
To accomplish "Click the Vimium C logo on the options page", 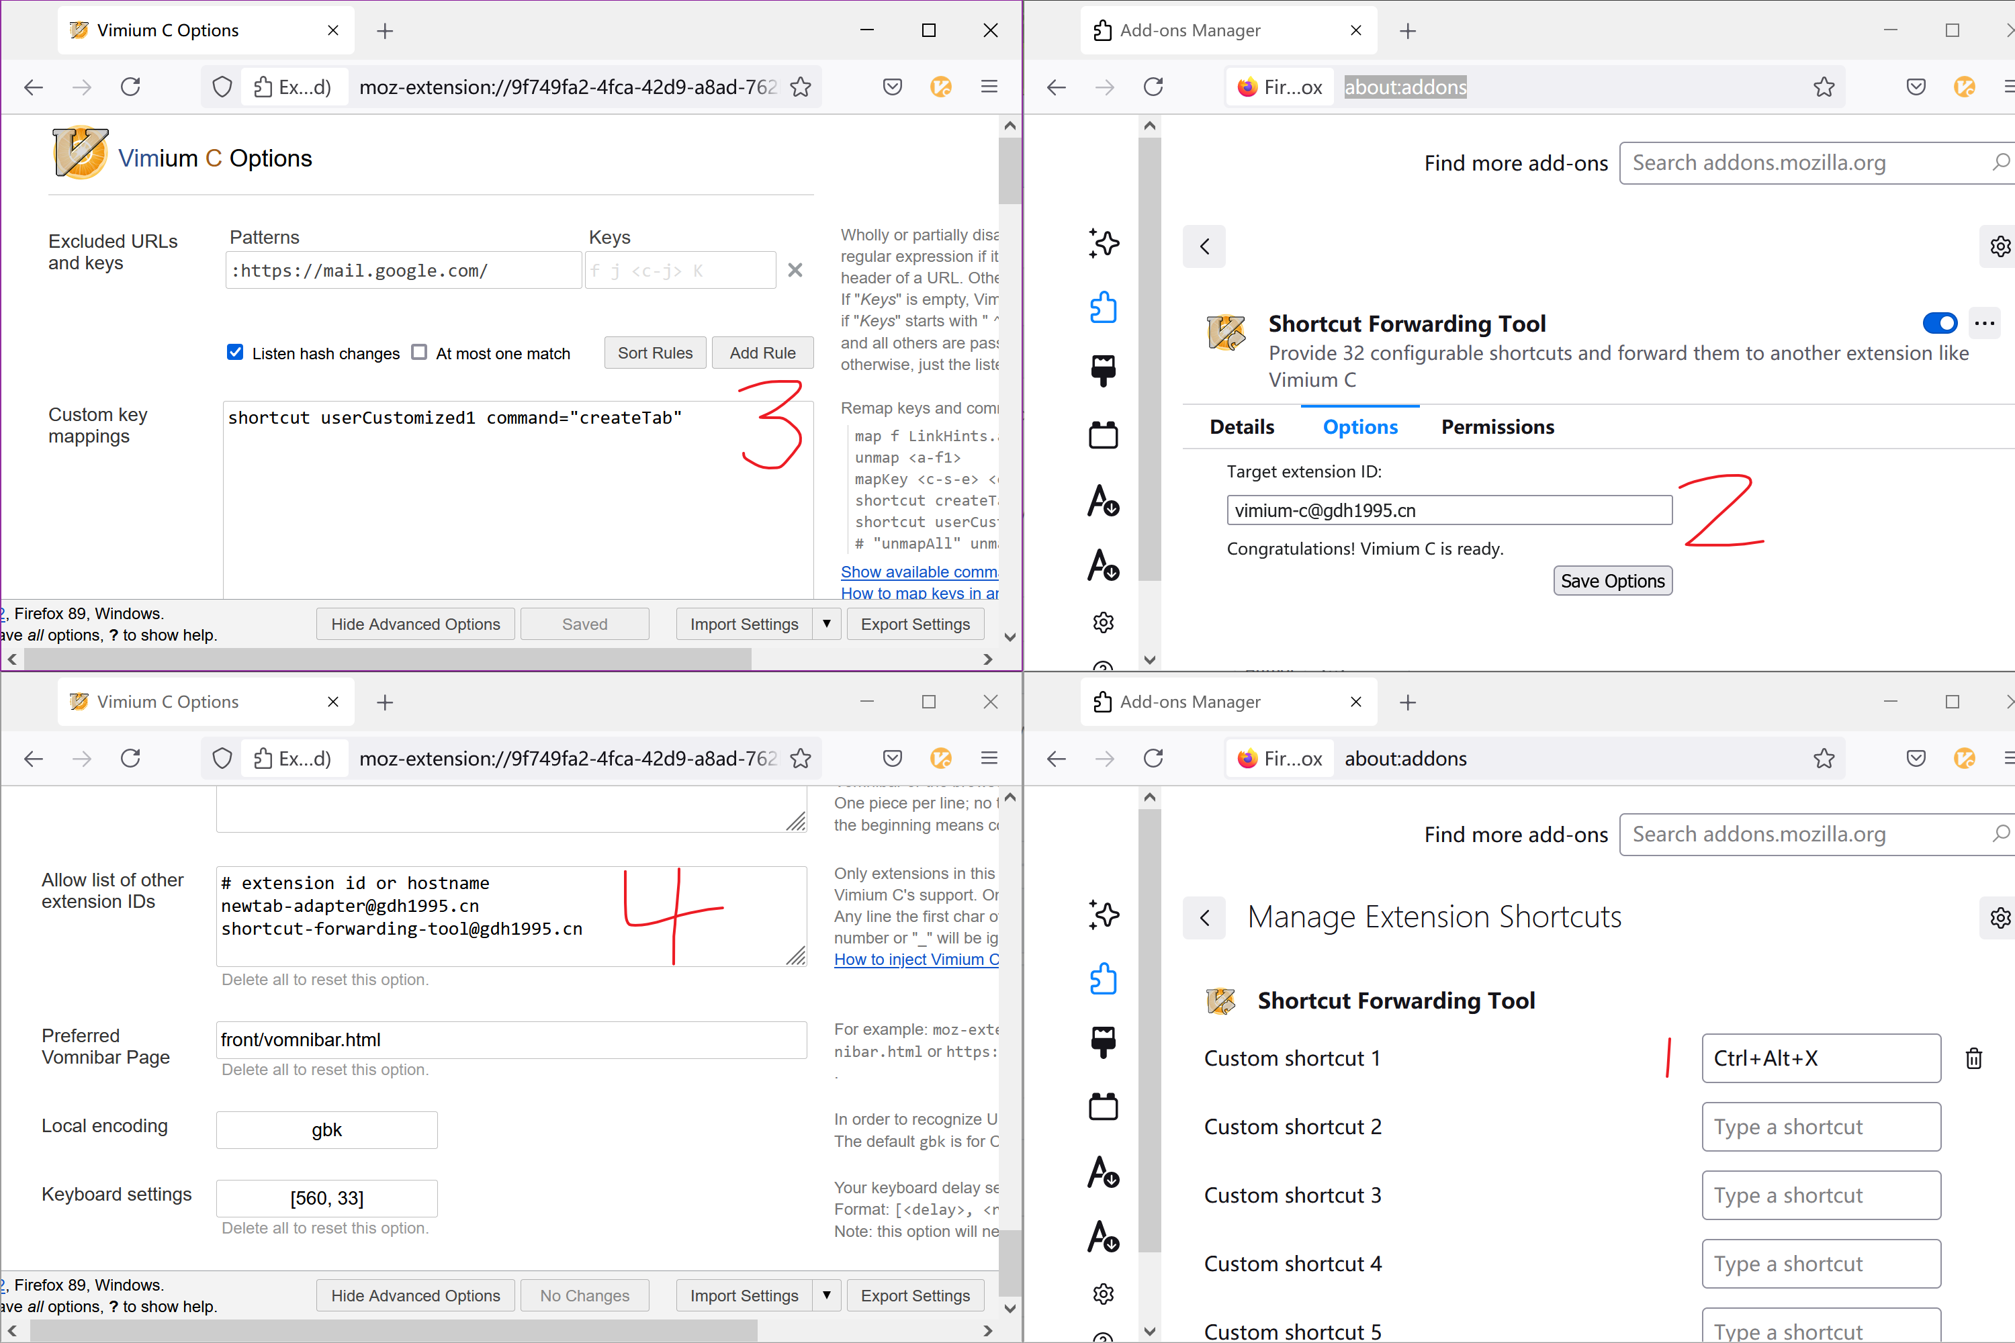I will coord(80,155).
